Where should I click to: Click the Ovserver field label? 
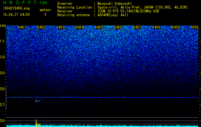coord(65,3)
